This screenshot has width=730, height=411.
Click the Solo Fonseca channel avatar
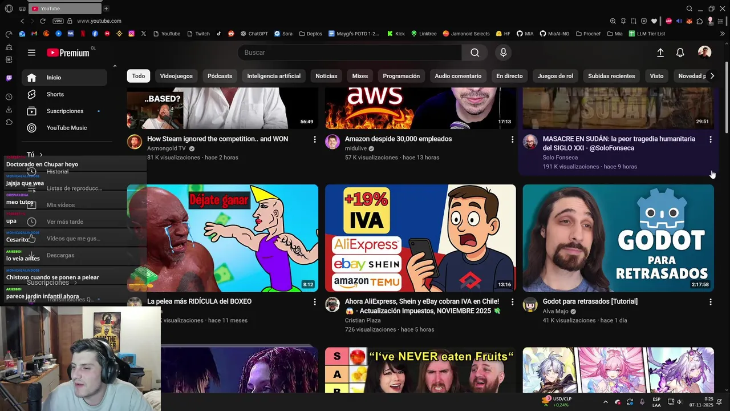click(530, 142)
